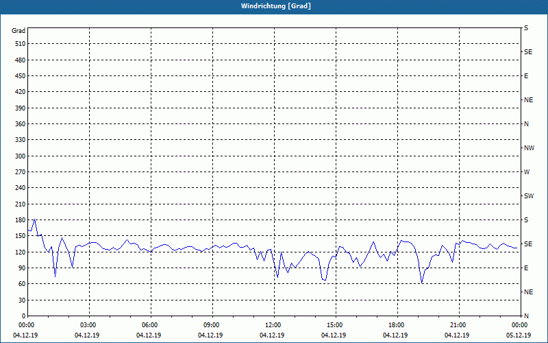Select the 270 y-axis tick label
This screenshot has width=548, height=343.
tap(21, 172)
